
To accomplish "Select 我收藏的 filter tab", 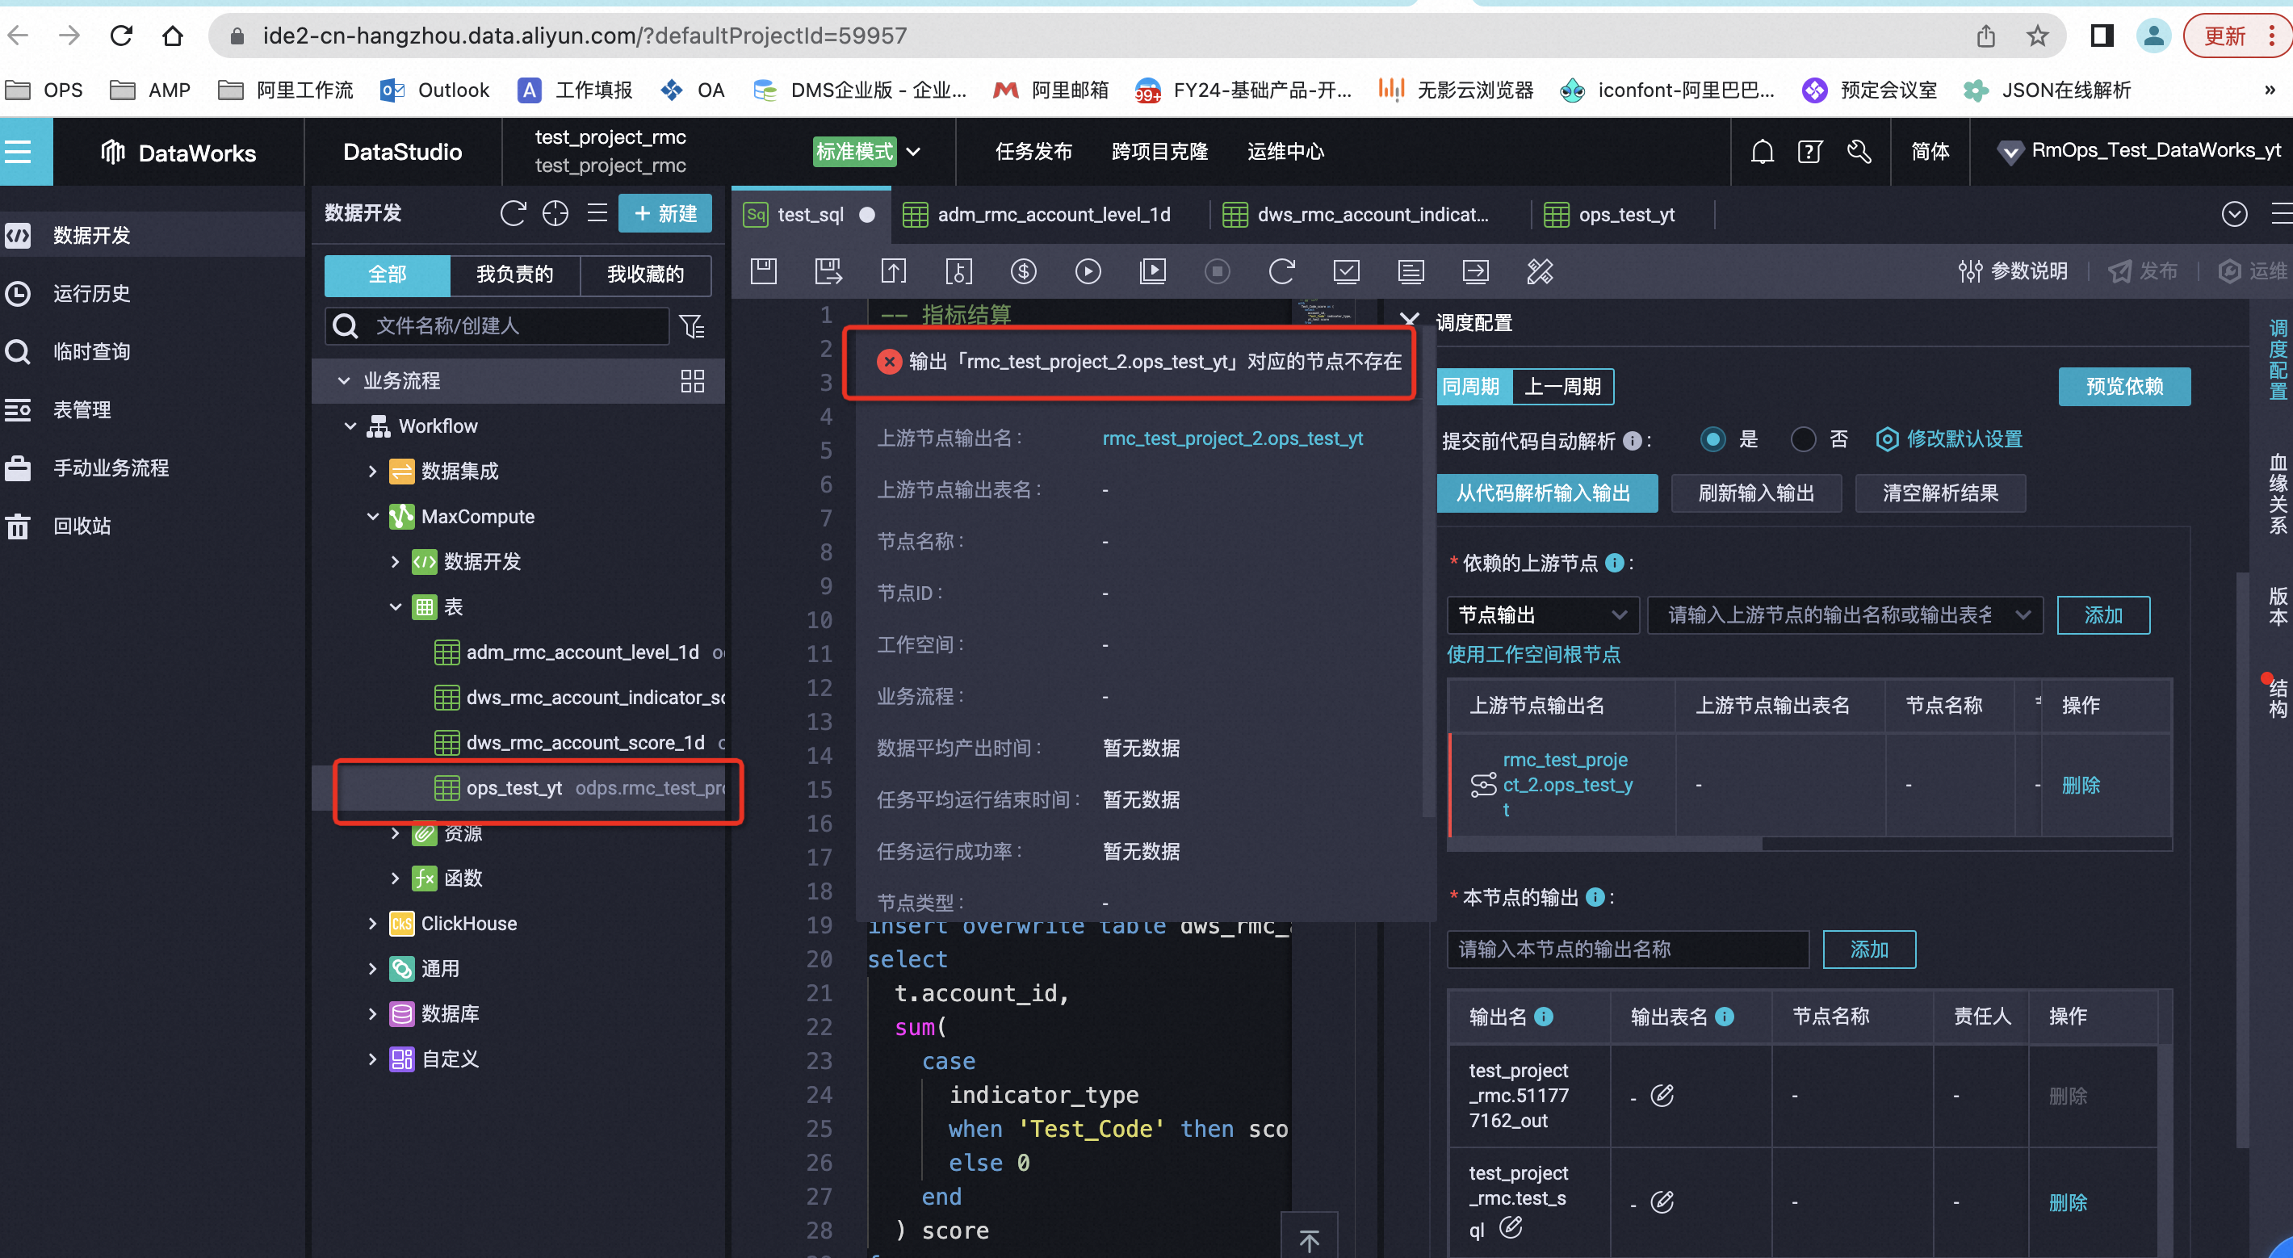I will pos(645,275).
